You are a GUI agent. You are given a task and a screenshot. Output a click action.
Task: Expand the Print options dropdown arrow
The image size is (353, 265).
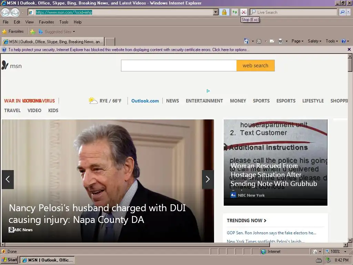click(x=286, y=41)
